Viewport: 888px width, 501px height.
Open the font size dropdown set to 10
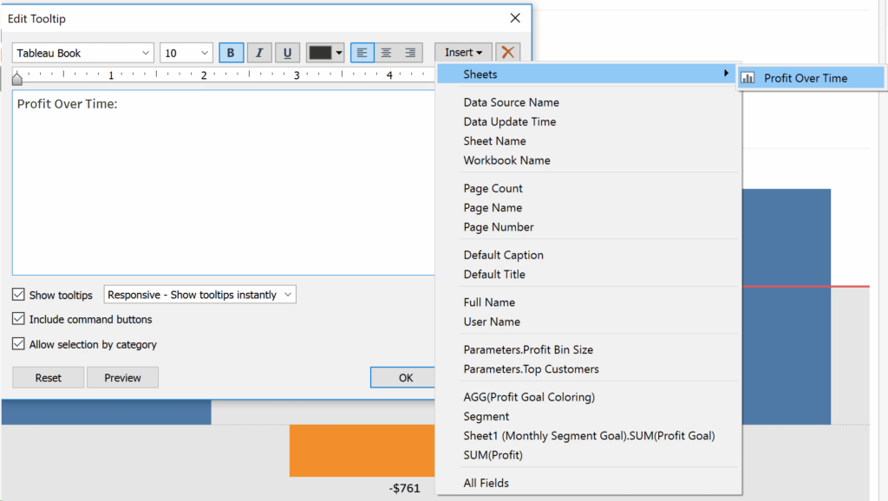pos(186,52)
